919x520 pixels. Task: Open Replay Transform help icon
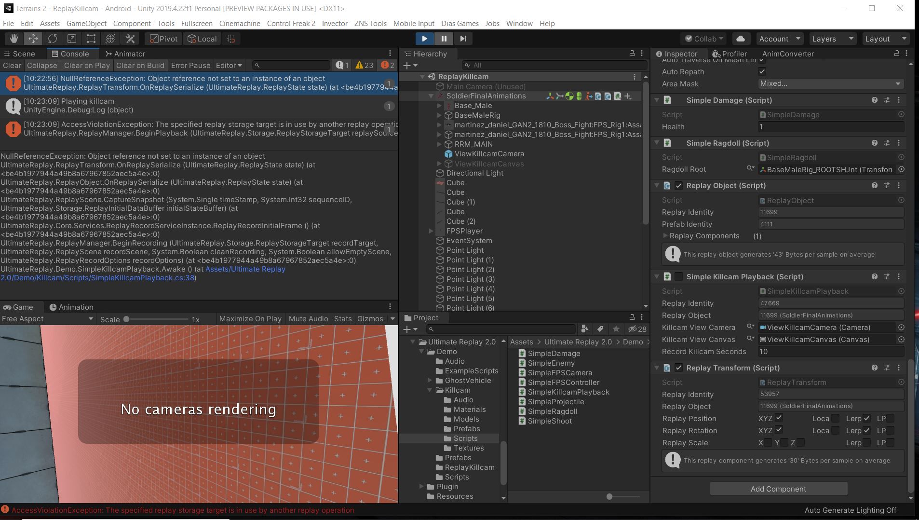(x=875, y=368)
